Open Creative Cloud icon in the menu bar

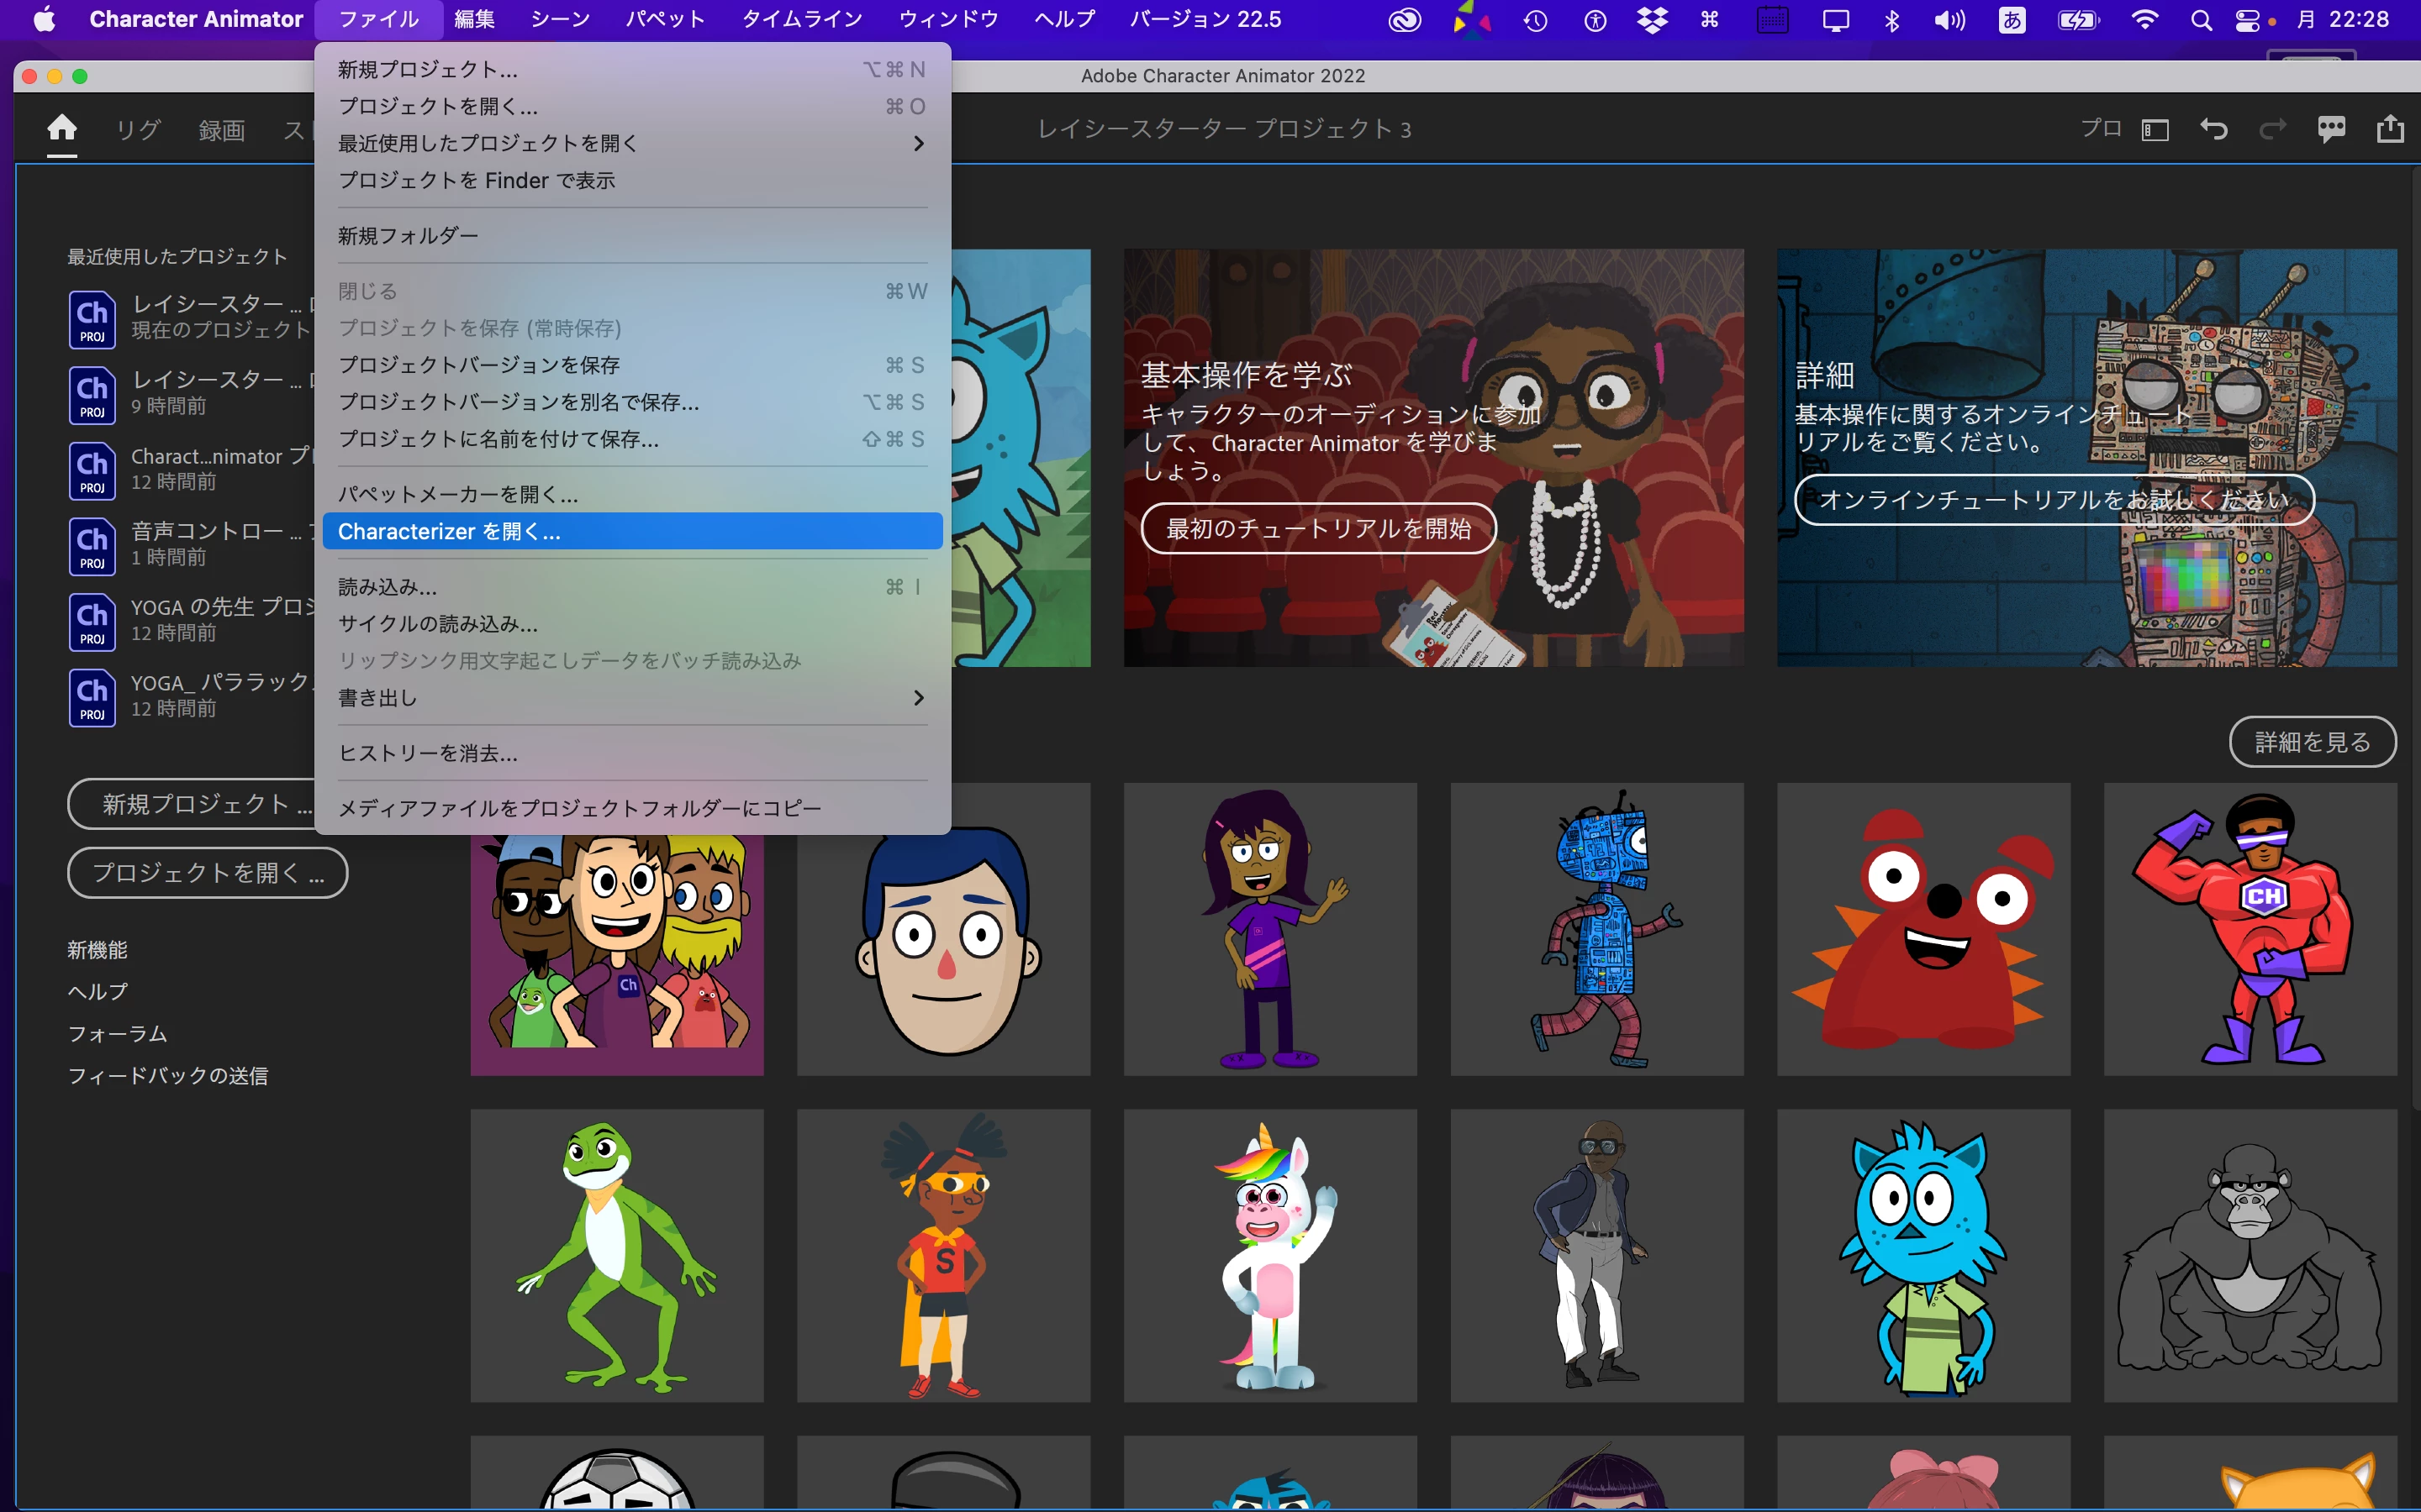pos(1405,20)
